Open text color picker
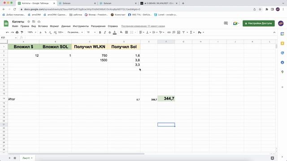287x161 pixels. [x=115, y=32]
